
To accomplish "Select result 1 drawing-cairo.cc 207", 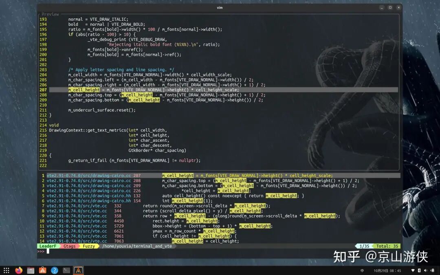I will click(x=219, y=176).
